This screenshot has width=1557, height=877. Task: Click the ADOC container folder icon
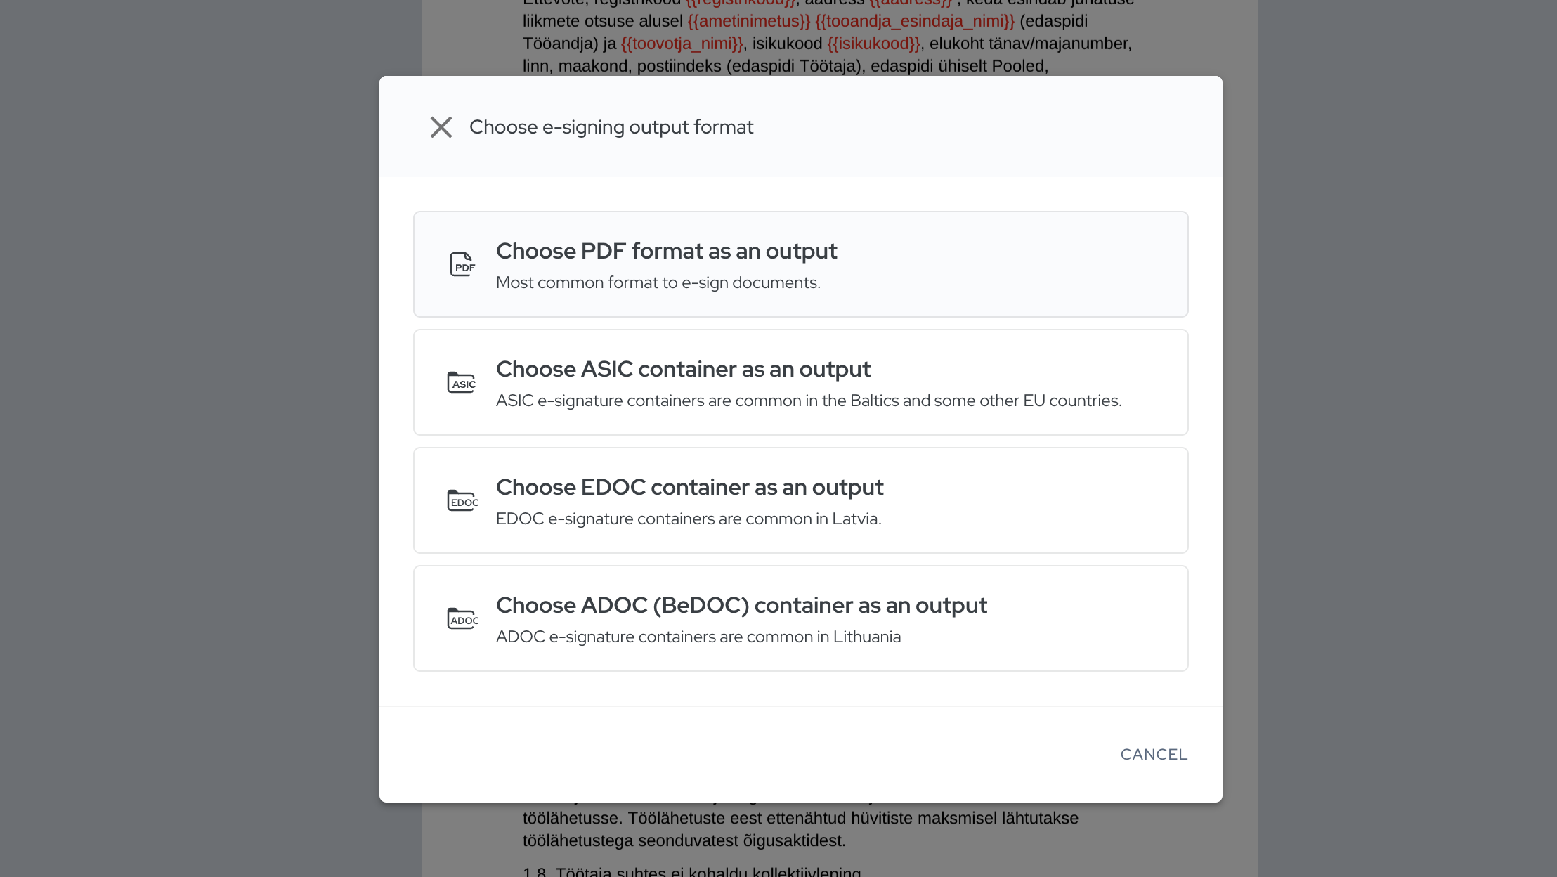click(x=462, y=618)
